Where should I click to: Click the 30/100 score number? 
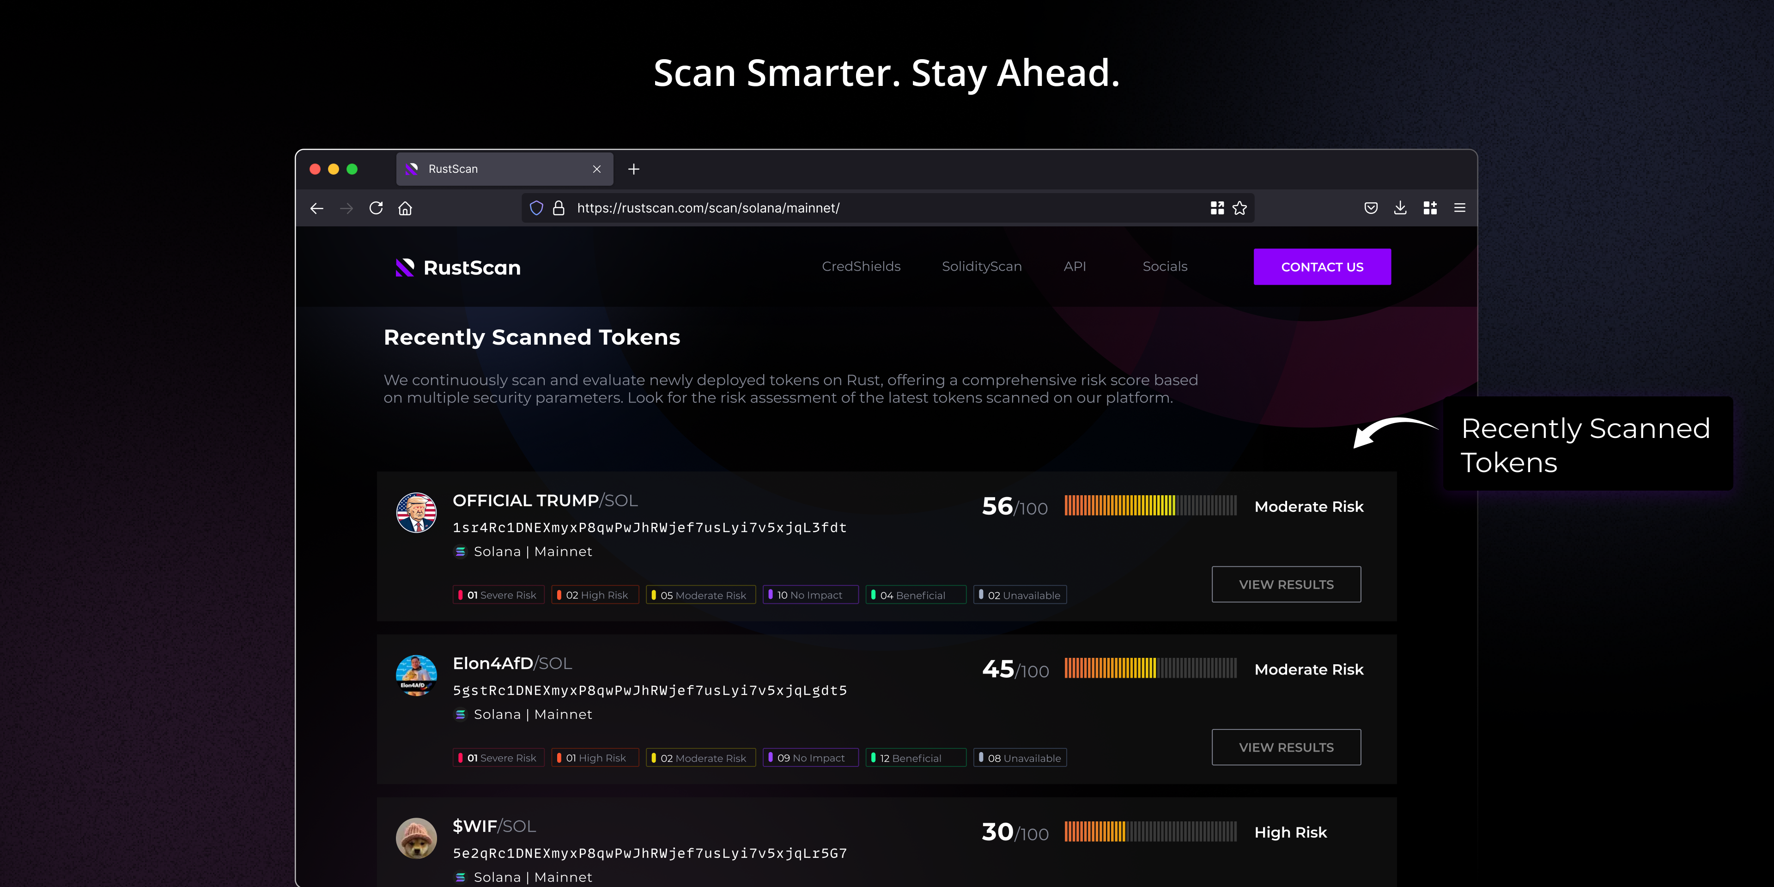click(x=1015, y=832)
